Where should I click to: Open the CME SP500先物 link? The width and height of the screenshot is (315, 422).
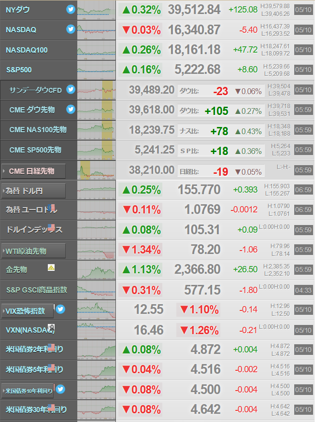tap(35, 150)
